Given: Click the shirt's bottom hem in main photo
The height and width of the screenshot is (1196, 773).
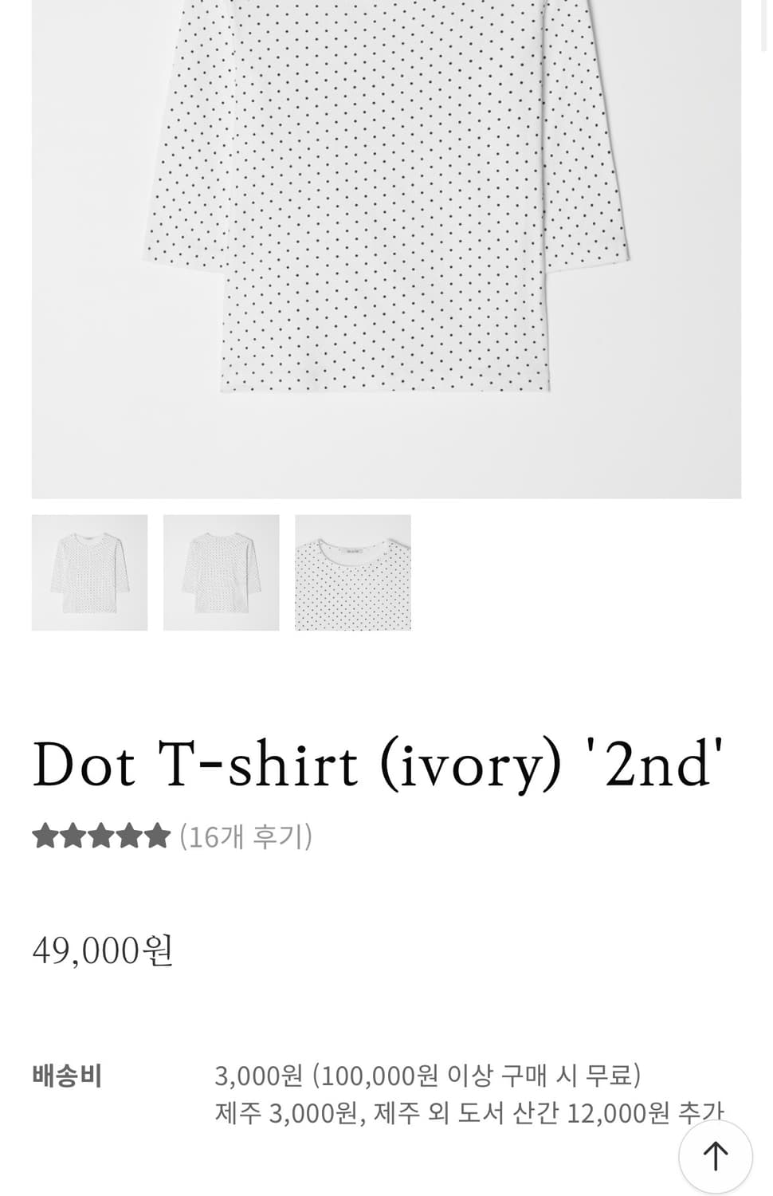Looking at the screenshot, I should click(x=386, y=386).
